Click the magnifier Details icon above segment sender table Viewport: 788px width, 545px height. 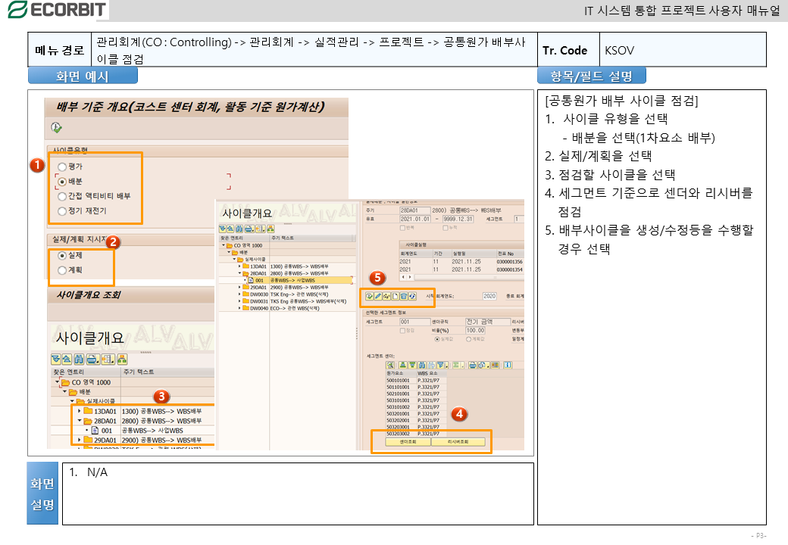[391, 365]
